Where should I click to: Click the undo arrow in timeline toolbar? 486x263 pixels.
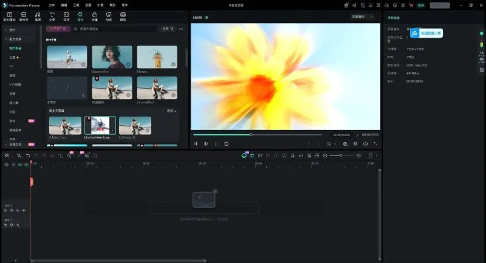(x=27, y=155)
